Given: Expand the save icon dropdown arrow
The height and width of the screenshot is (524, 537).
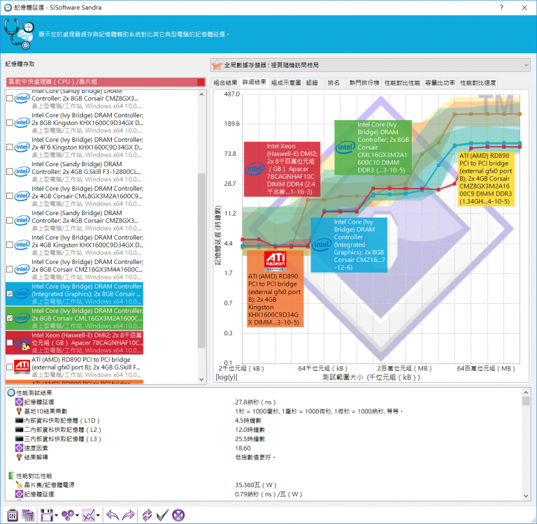Looking at the screenshot, I should coord(56,515).
